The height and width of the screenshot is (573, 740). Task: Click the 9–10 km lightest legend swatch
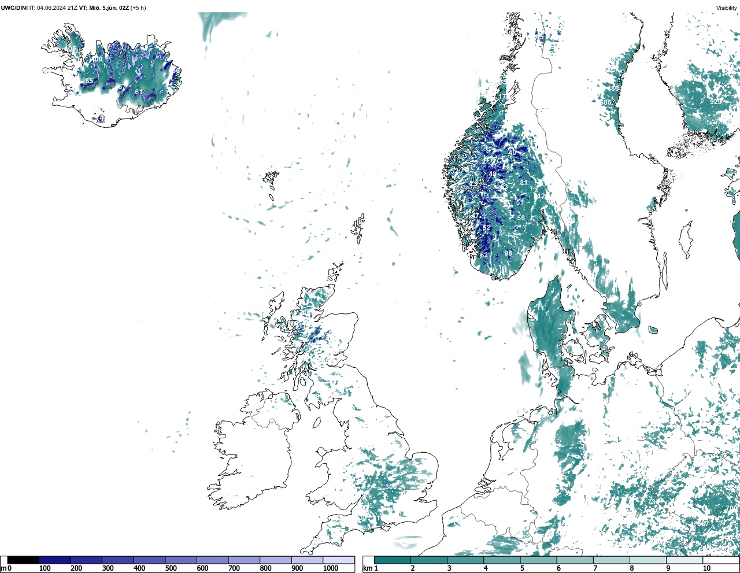685,560
